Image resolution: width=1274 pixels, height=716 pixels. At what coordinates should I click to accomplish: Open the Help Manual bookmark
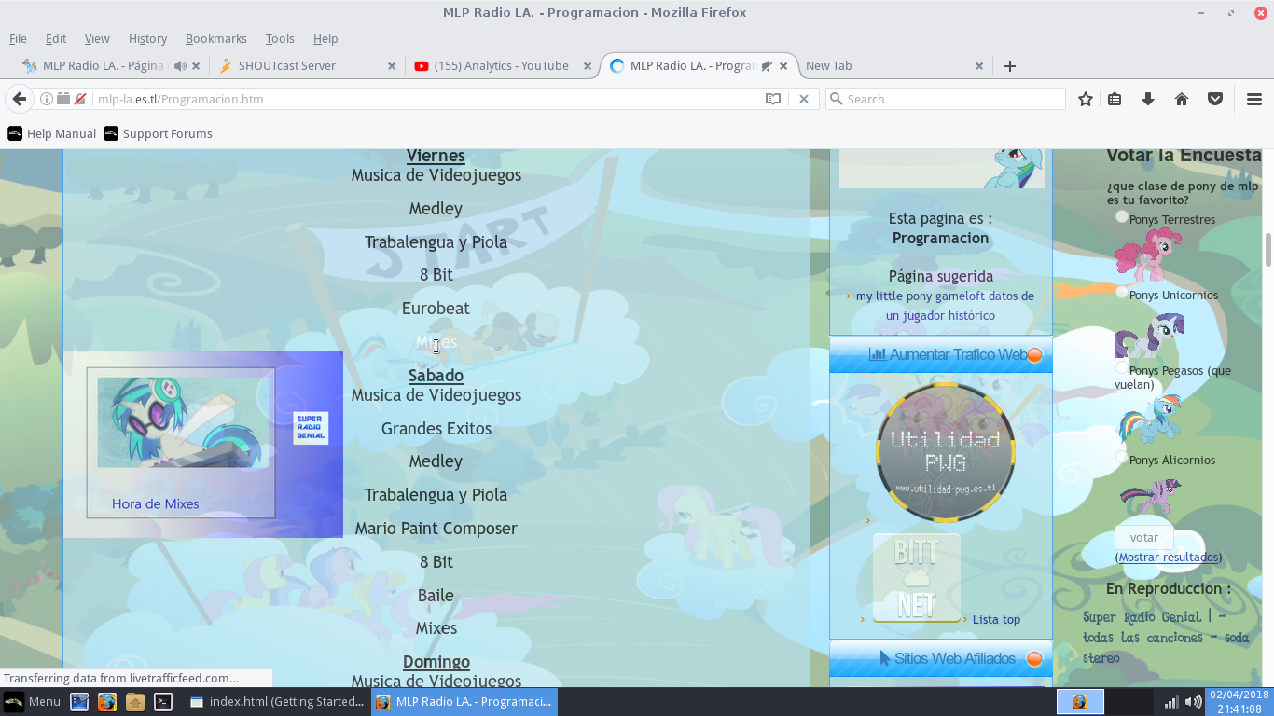point(52,133)
